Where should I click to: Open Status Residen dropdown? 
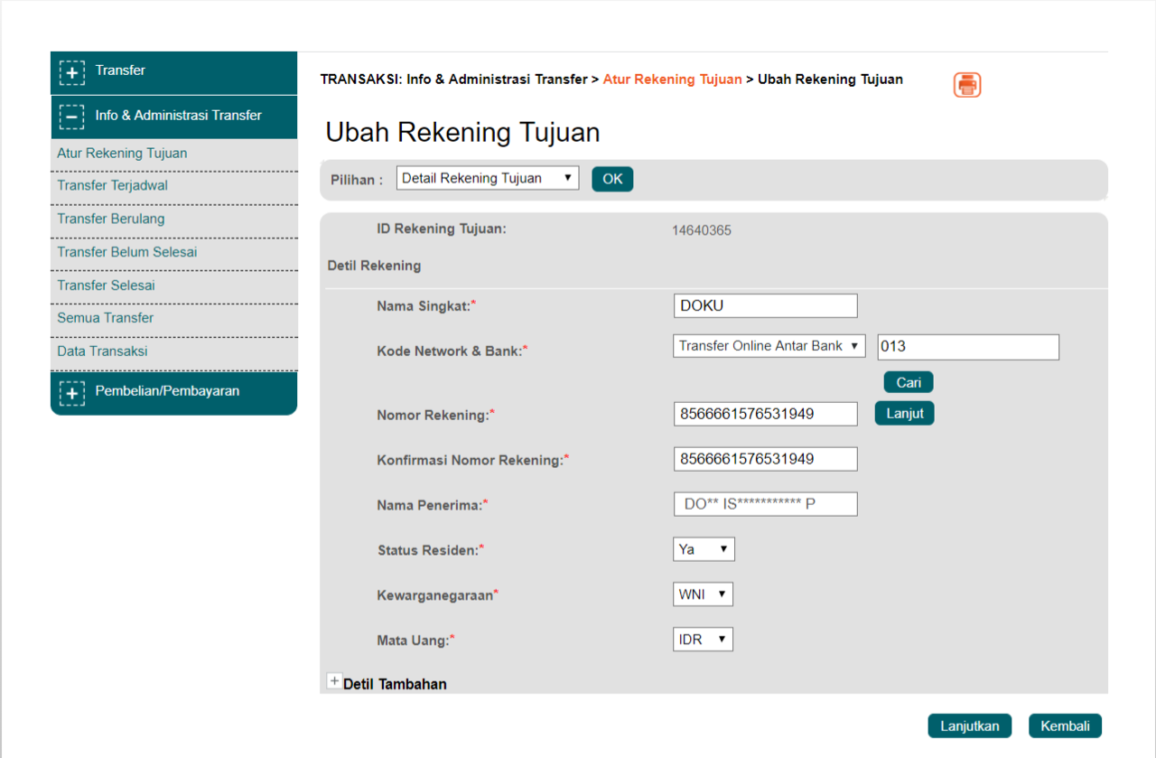(704, 549)
